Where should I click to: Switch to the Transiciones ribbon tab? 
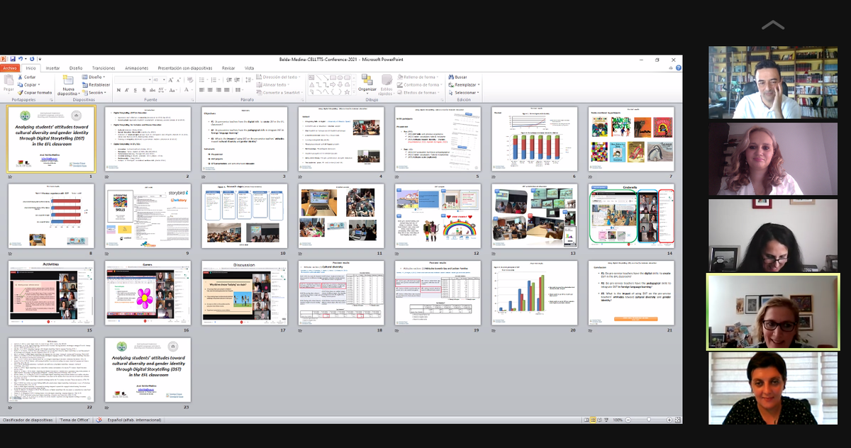click(x=104, y=68)
